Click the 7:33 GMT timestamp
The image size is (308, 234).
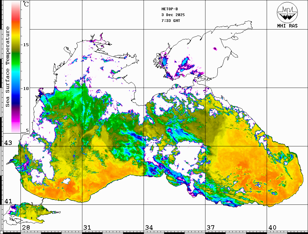[x=171, y=21]
